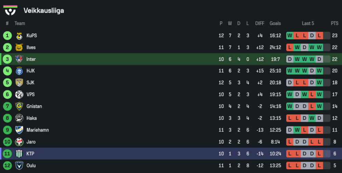Click the Last 5 column header
Image resolution: width=342 pixels, height=173 pixels.
tap(308, 23)
